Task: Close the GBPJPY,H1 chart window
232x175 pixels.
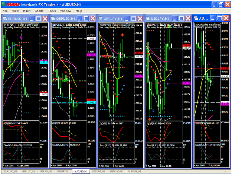Action: pyautogui.click(x=140, y=19)
